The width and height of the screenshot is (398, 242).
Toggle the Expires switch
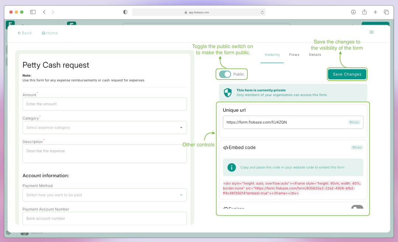357,208
